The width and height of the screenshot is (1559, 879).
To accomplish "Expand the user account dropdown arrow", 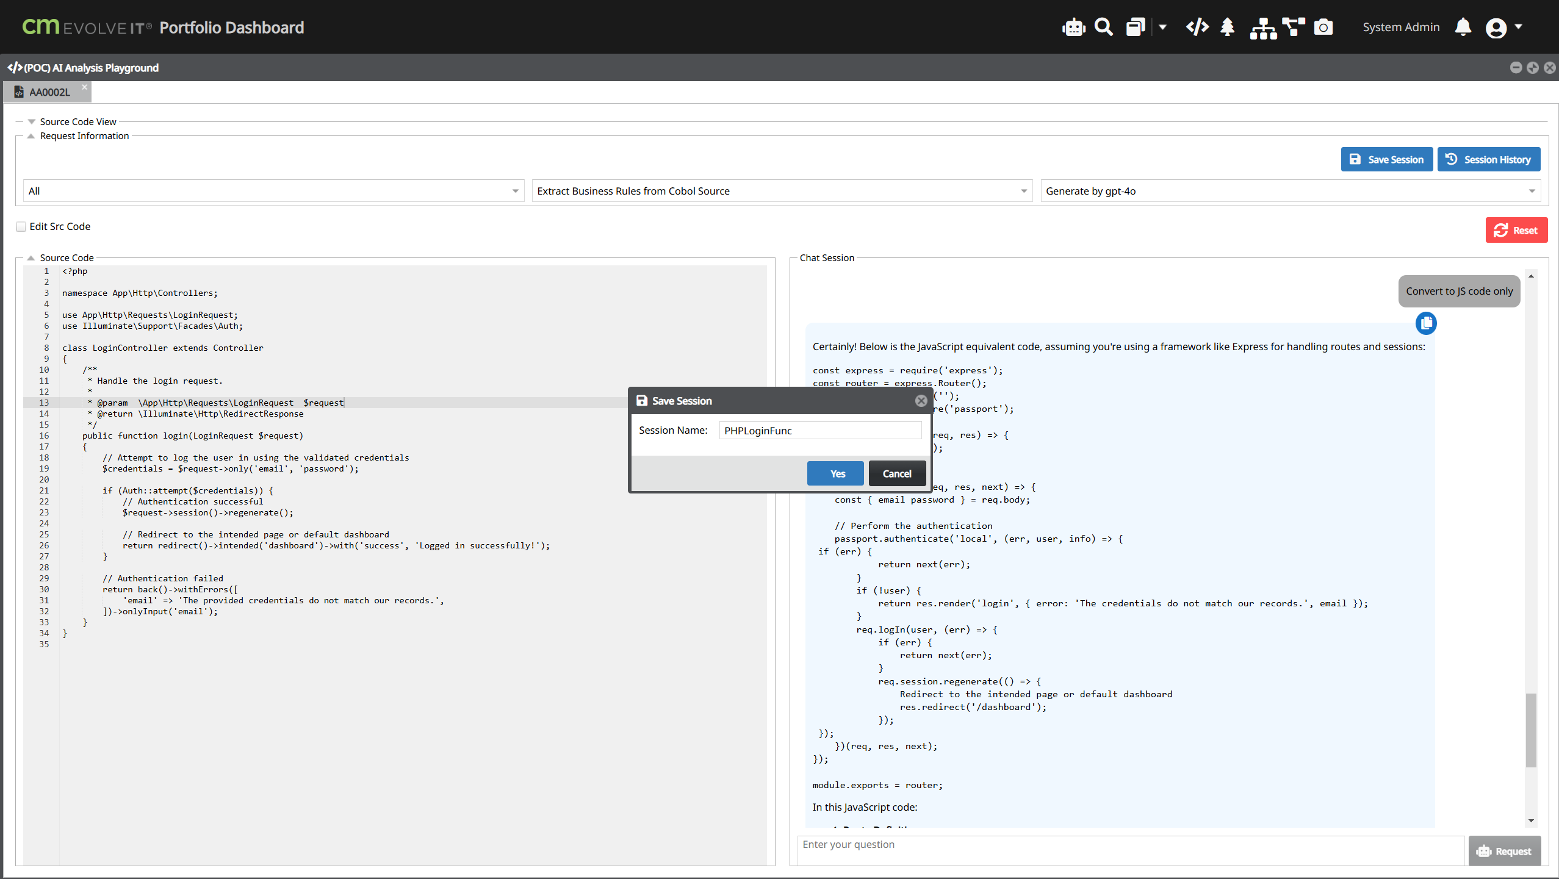I will pos(1518,27).
